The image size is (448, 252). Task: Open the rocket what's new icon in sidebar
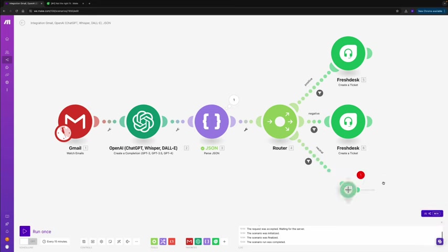[7, 224]
